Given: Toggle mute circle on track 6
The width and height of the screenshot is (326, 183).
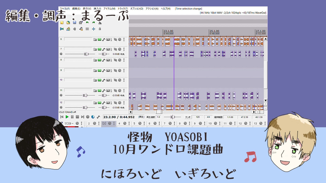Looking at the screenshot, I should coord(120,39).
